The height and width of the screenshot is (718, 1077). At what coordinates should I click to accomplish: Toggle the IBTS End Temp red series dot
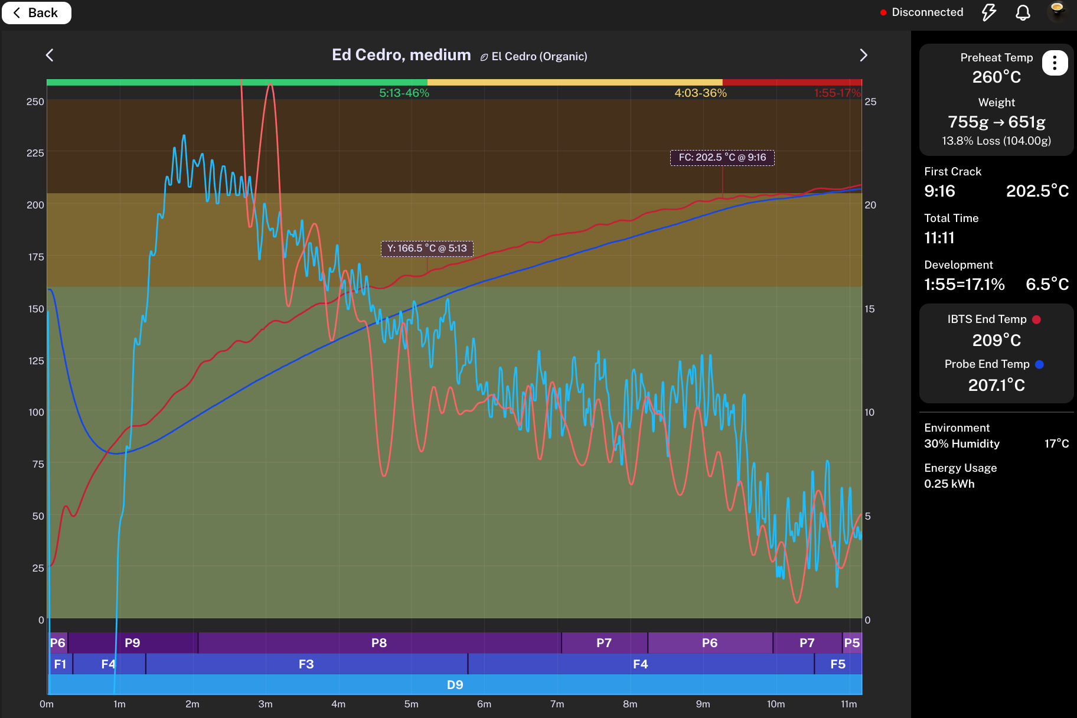[x=1036, y=319]
